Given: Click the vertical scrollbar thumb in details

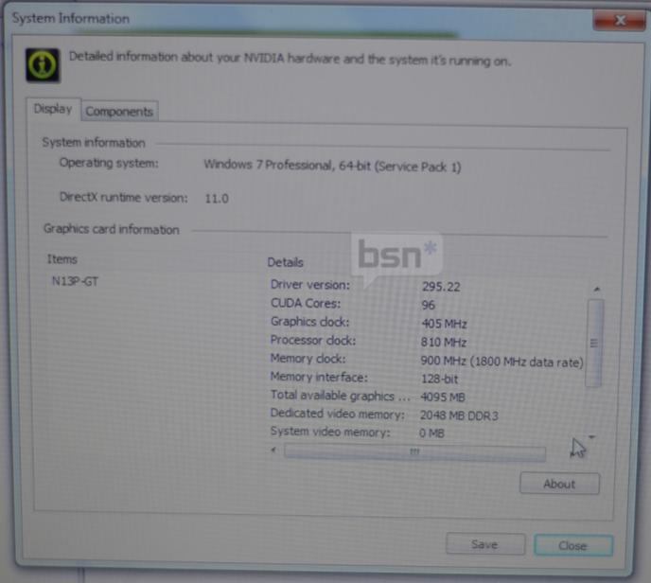Looking at the screenshot, I should point(594,343).
